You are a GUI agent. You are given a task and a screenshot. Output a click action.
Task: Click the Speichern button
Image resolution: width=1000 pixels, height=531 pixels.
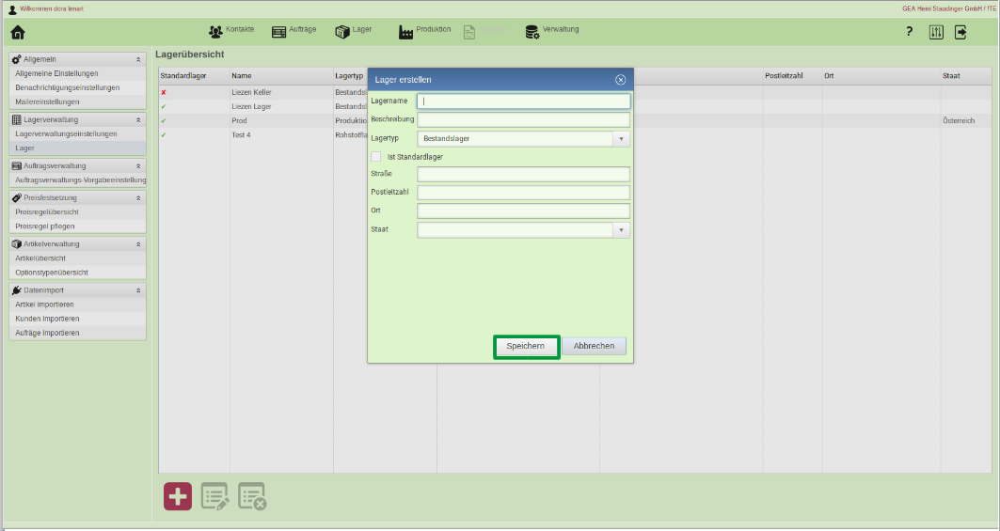[526, 346]
